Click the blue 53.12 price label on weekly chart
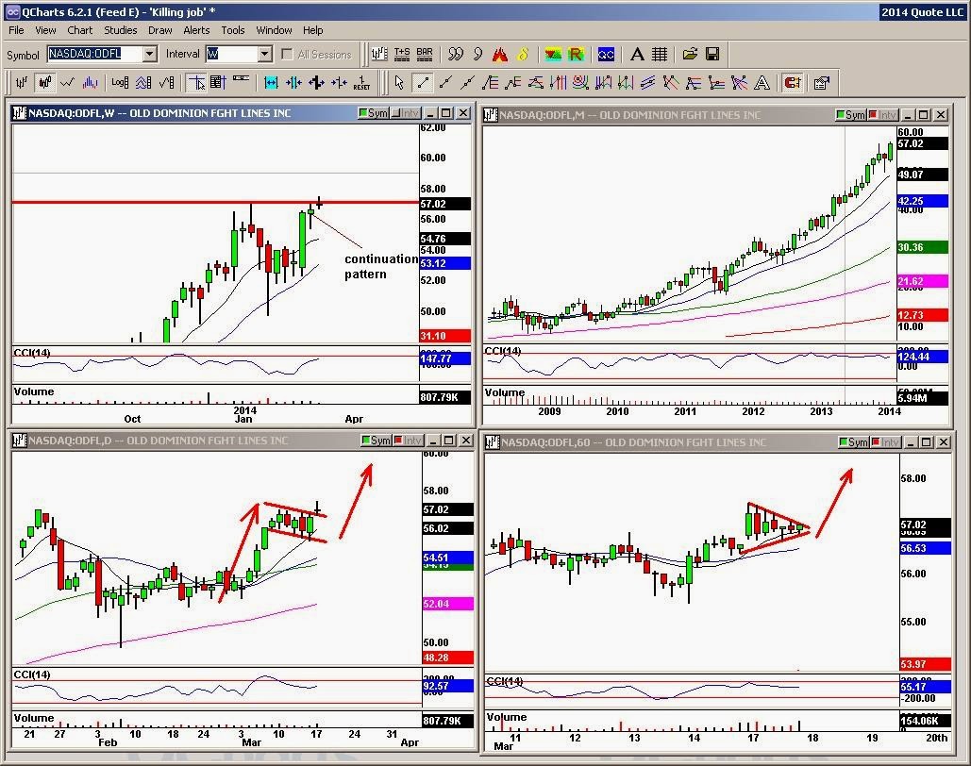 (445, 264)
